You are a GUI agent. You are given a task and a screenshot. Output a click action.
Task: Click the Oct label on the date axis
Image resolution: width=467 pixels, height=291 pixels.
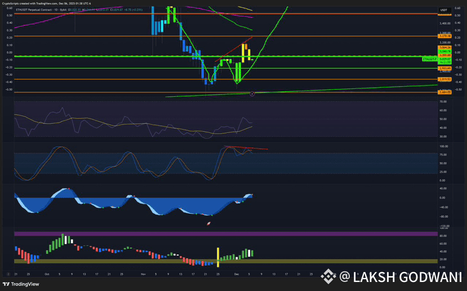[x=47, y=274]
